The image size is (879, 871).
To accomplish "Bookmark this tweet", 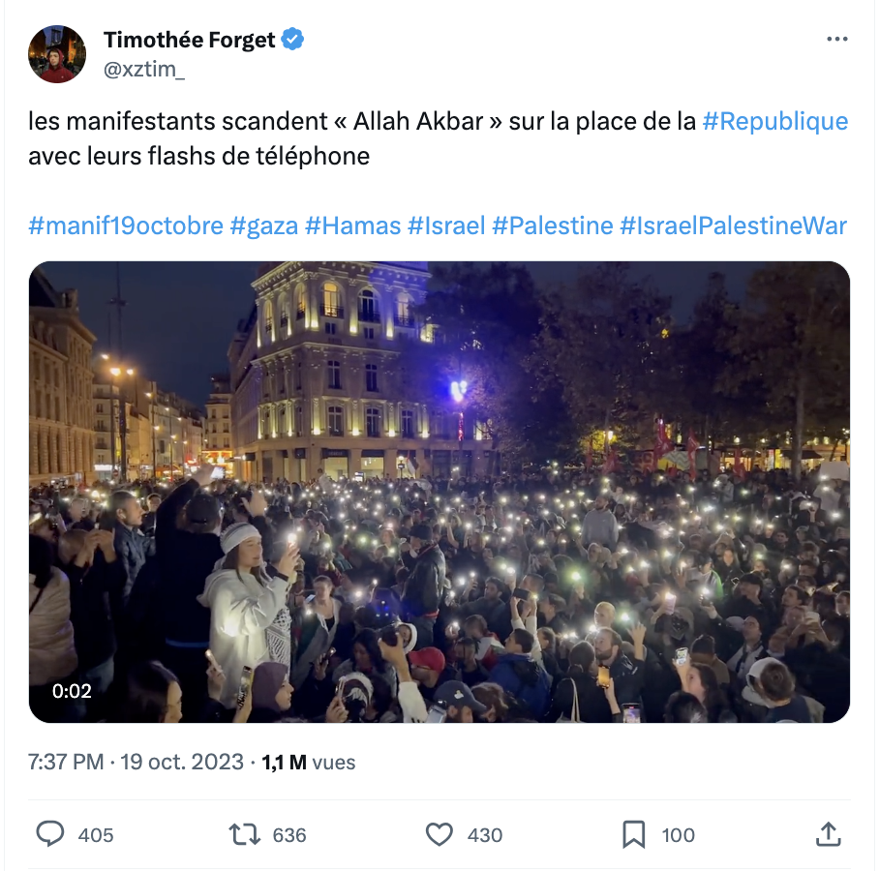I will coord(633,834).
